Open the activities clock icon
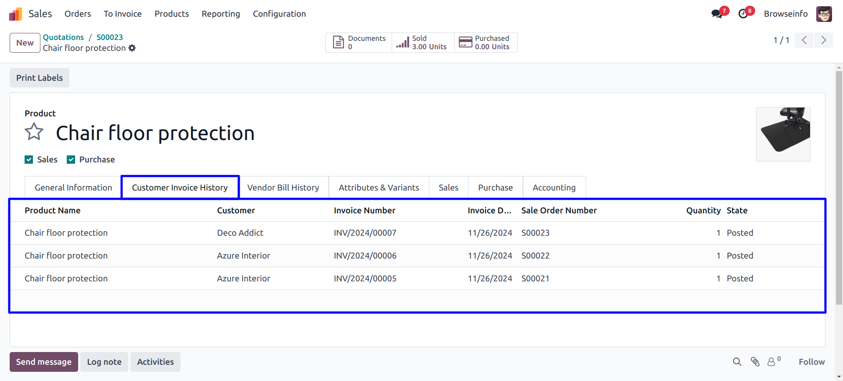This screenshot has width=843, height=381. point(743,14)
